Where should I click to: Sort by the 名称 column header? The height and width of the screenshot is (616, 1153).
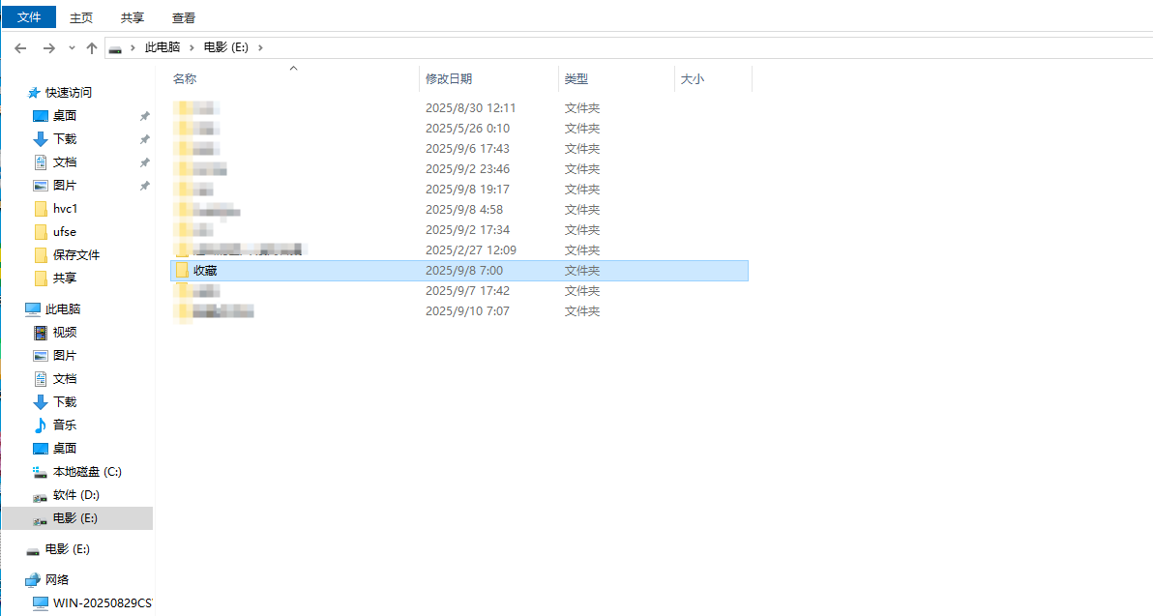pyautogui.click(x=185, y=78)
